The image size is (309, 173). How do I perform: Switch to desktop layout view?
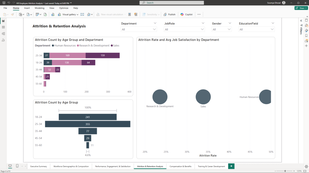10,166
